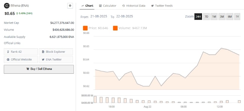Viewport: 244px width, 111px height.
Task: Click the shopping cart icon on Buy button
Action: pyautogui.click(x=28, y=69)
